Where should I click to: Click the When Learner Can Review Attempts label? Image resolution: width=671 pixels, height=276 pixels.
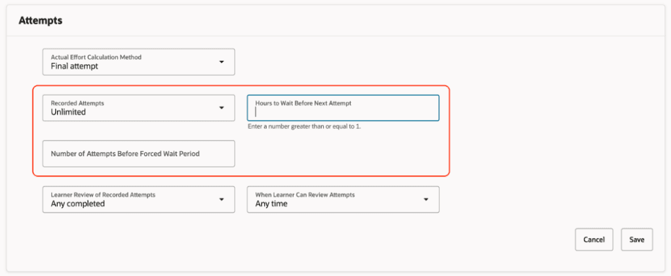[x=305, y=195]
